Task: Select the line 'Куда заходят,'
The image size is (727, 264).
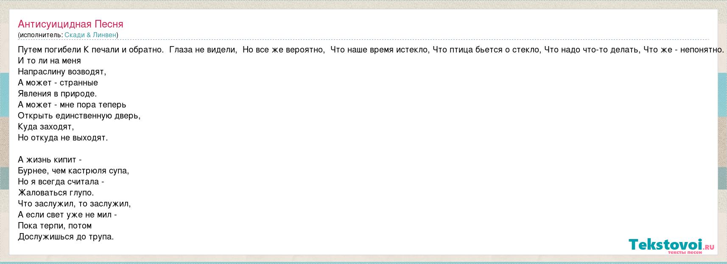Action: click(x=46, y=126)
